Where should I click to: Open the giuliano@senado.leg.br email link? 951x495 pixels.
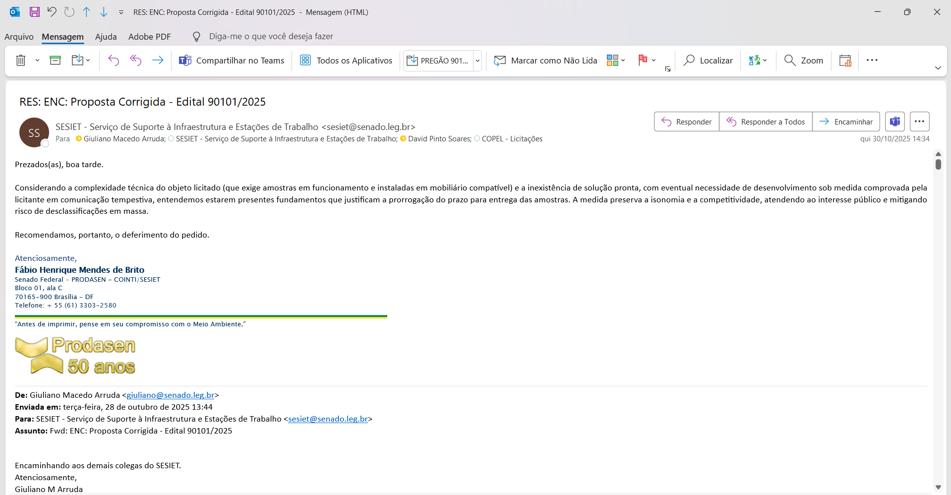(x=170, y=395)
